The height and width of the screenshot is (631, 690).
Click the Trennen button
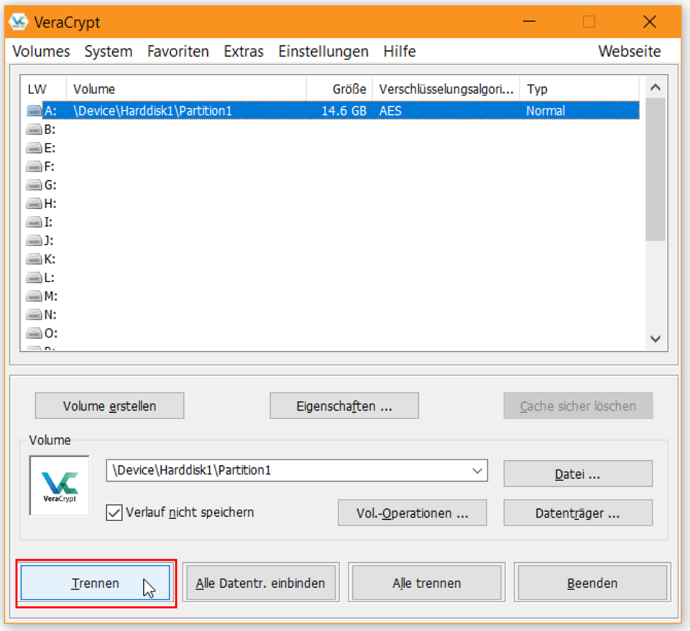(x=96, y=583)
